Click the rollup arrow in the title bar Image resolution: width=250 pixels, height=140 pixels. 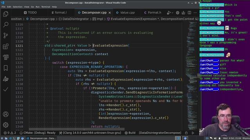[188, 3]
